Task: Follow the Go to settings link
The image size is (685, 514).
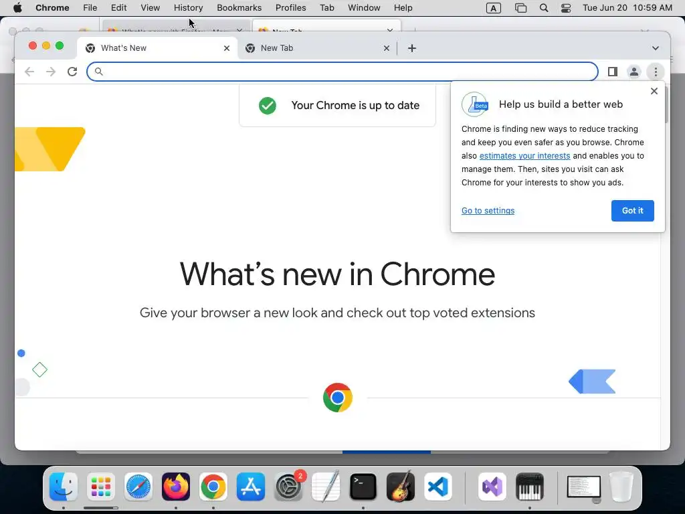Action: coord(488,211)
